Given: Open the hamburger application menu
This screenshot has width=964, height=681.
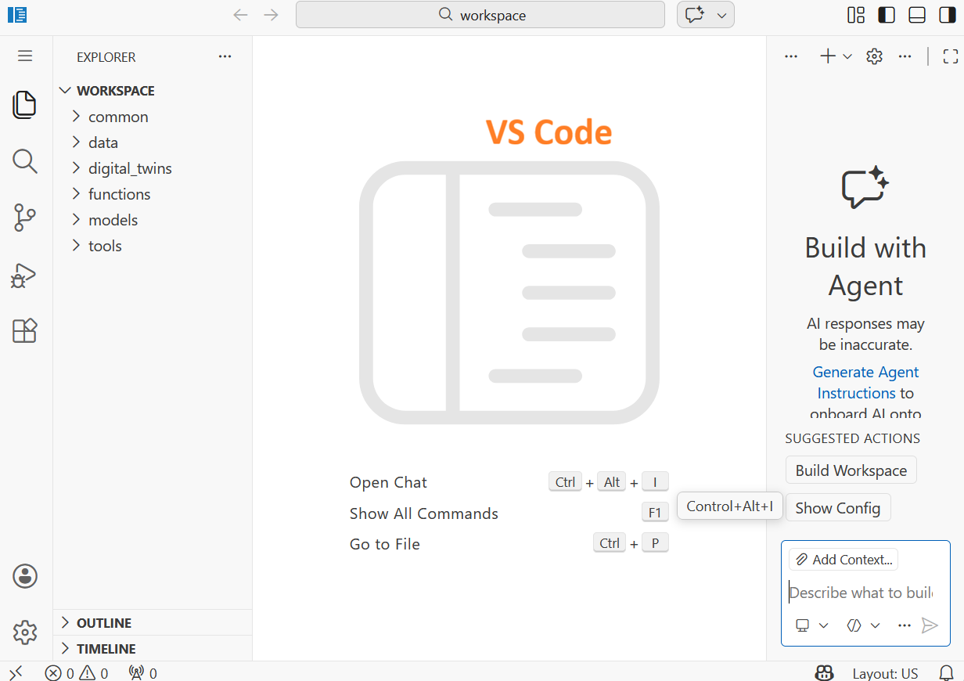Looking at the screenshot, I should 25,56.
